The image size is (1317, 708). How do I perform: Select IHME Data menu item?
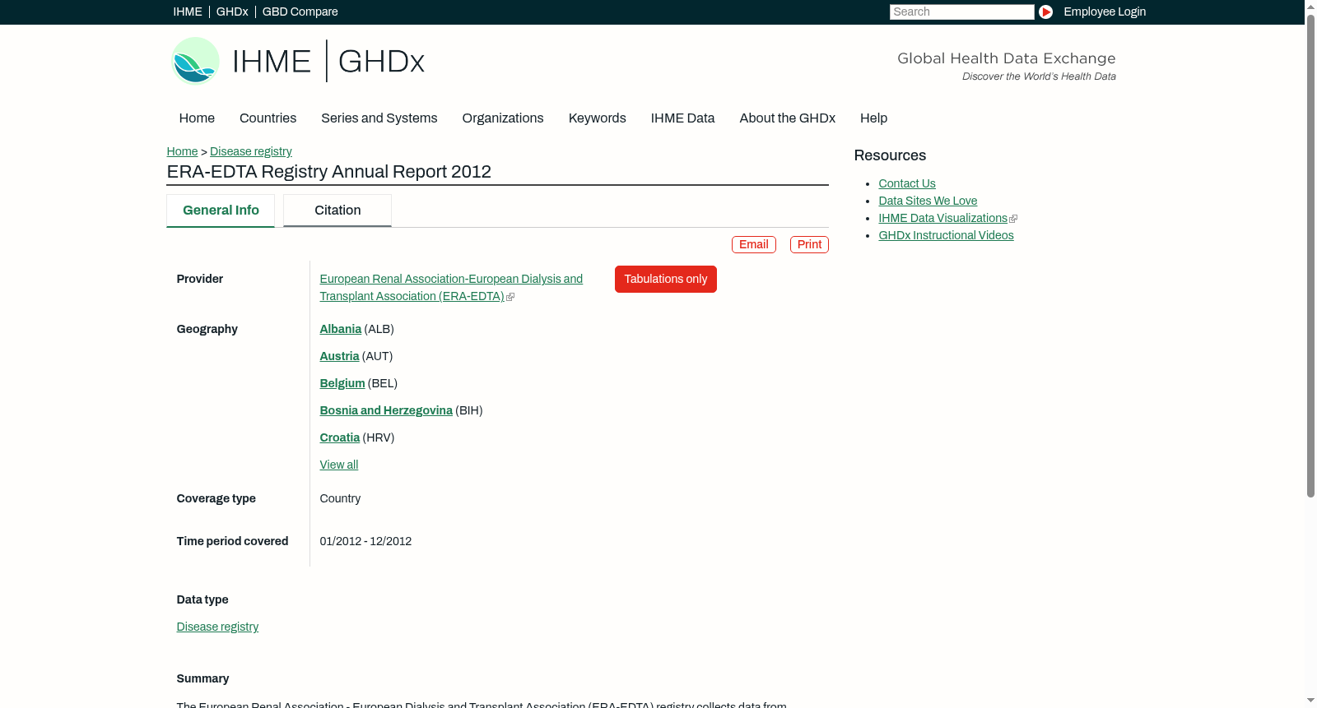[x=683, y=118]
